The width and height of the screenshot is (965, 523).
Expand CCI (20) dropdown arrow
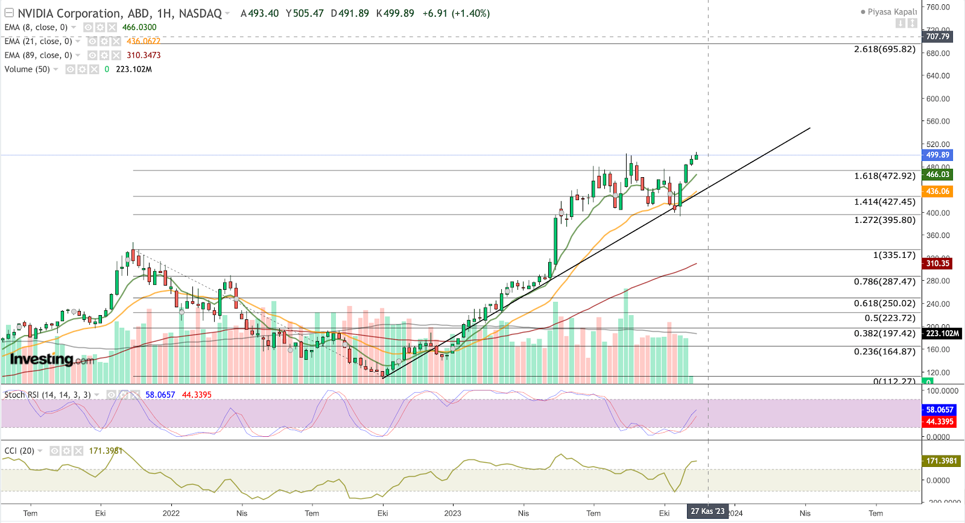click(x=40, y=451)
